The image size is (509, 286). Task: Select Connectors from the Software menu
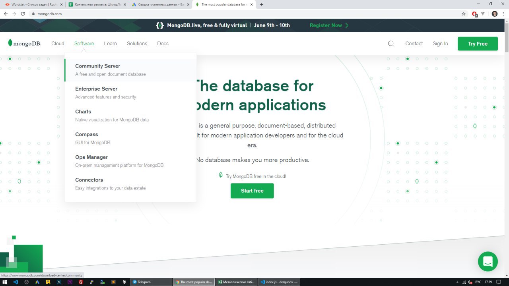(x=130, y=184)
